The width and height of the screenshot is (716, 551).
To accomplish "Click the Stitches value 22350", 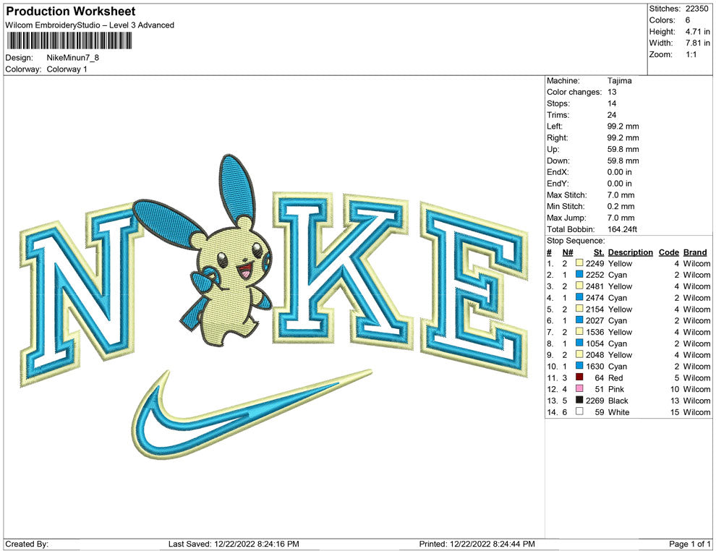I will (696, 9).
